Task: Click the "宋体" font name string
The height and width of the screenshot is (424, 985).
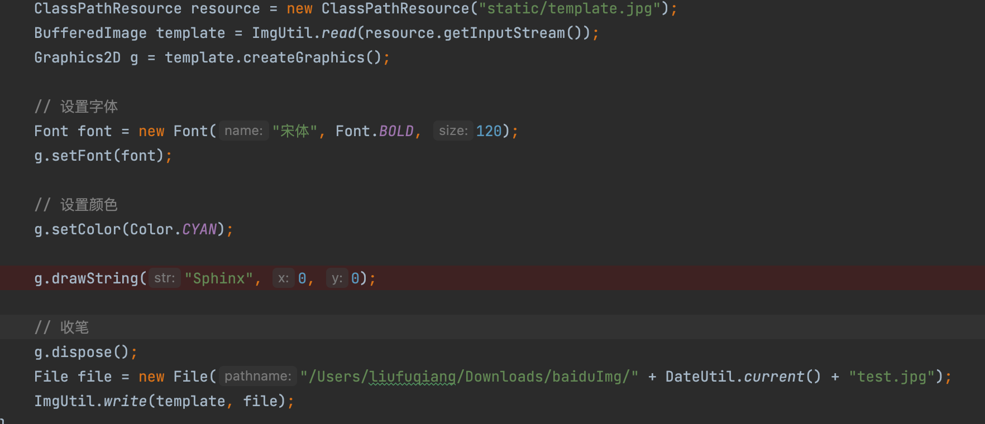Action: point(295,131)
